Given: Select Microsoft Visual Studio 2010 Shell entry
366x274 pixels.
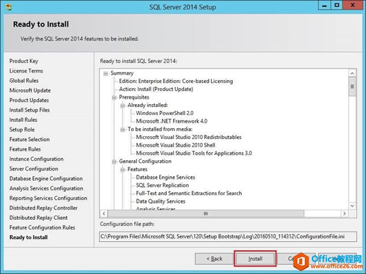Looking at the screenshot, I should [176, 145].
